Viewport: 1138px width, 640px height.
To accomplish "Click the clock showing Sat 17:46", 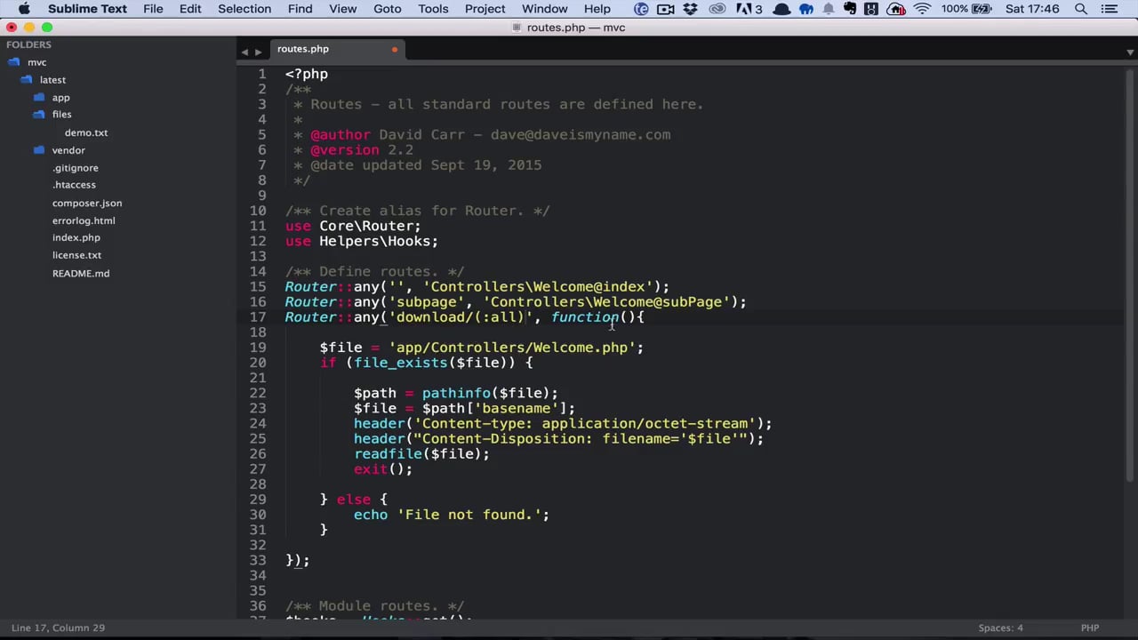I will [x=1032, y=9].
